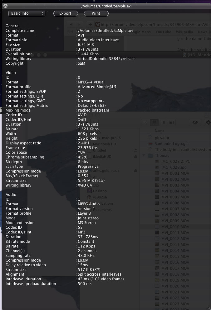Click the Export button
Viewport: 211px width, 310px height.
[66, 13]
